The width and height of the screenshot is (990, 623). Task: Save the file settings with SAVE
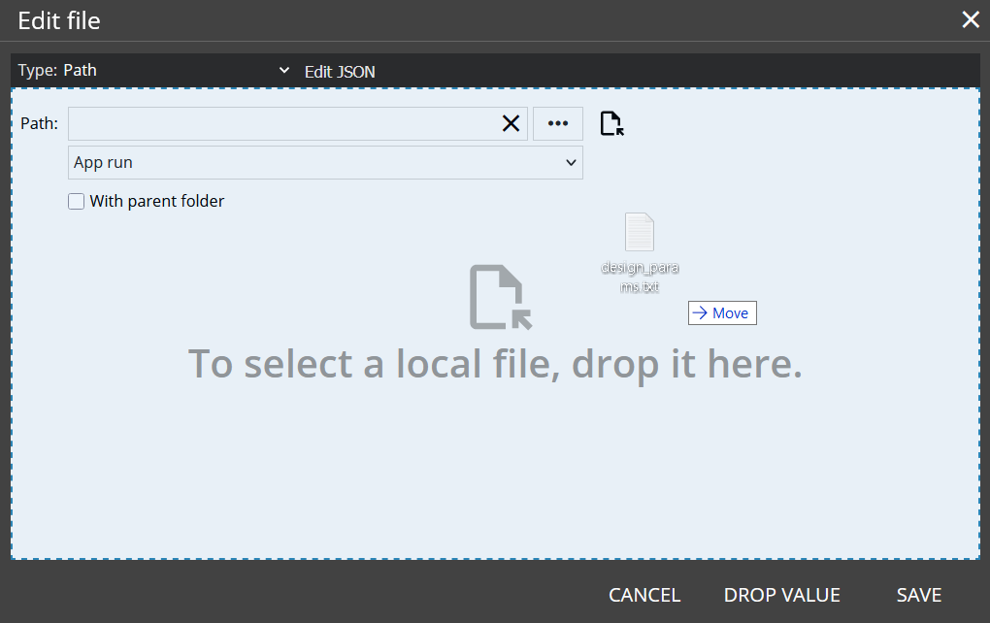(918, 595)
